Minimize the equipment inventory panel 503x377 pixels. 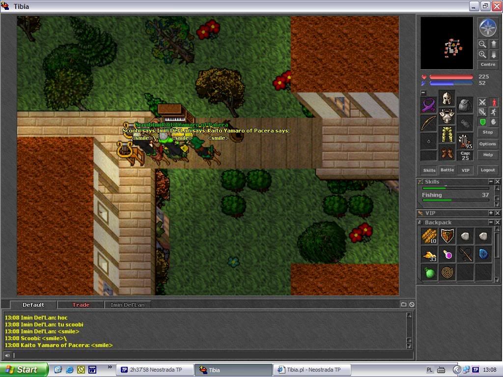pyautogui.click(x=423, y=93)
